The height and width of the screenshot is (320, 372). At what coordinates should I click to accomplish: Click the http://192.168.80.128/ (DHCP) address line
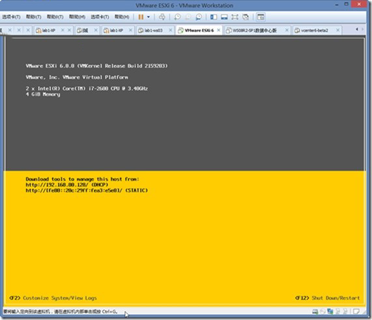(x=67, y=184)
